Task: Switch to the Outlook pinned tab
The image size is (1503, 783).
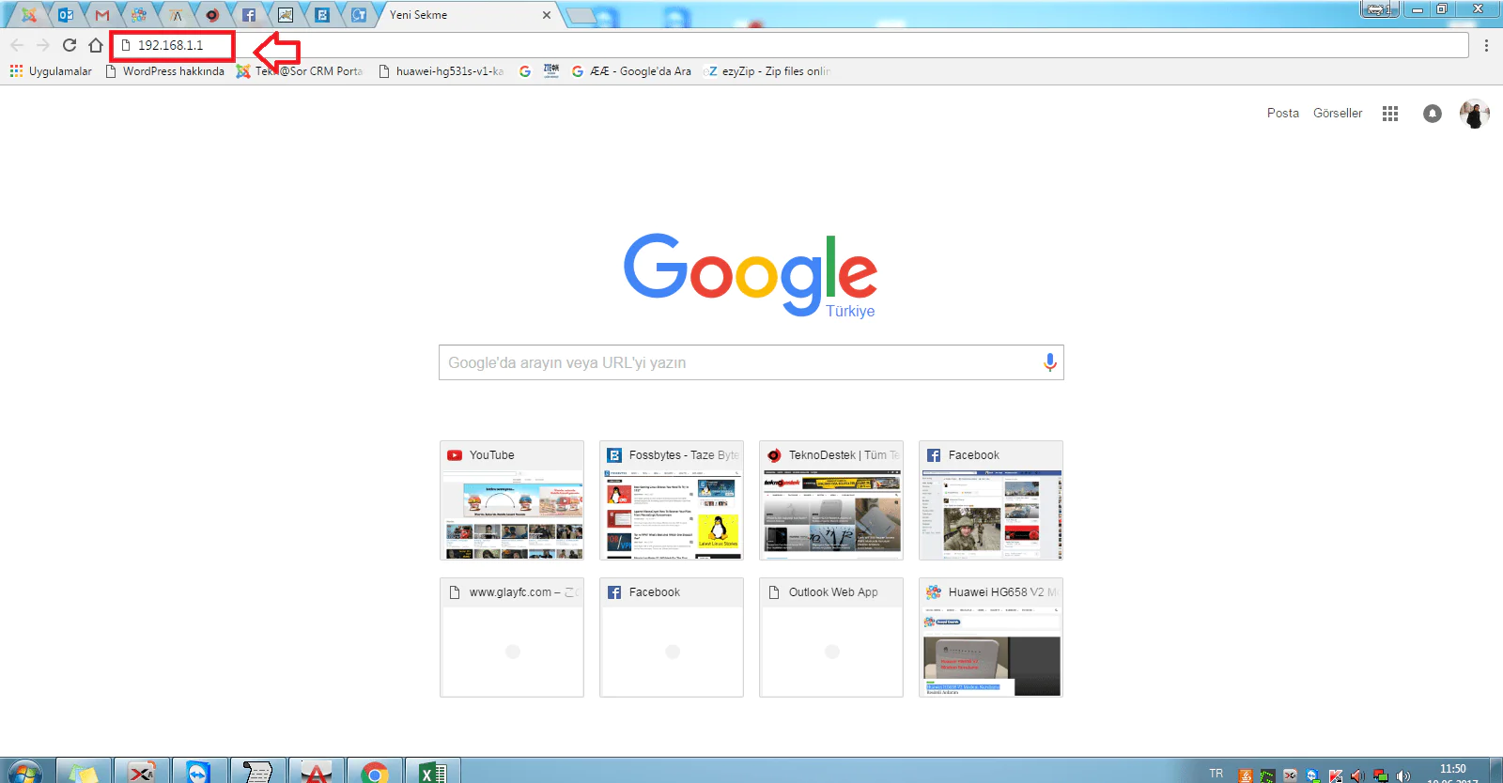Action: pos(65,14)
